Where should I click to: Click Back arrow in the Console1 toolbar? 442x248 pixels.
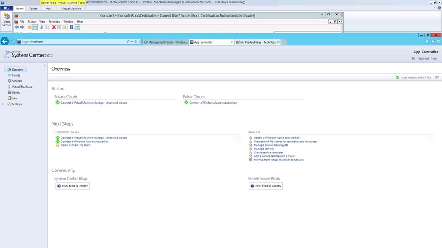(17, 27)
